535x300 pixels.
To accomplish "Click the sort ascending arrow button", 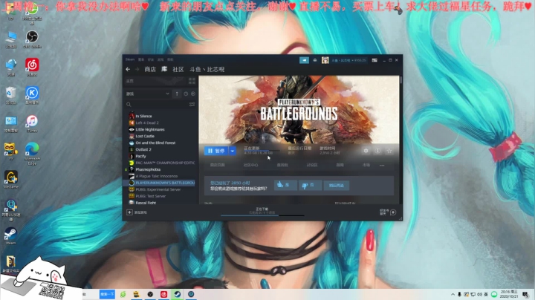I will 177,94.
